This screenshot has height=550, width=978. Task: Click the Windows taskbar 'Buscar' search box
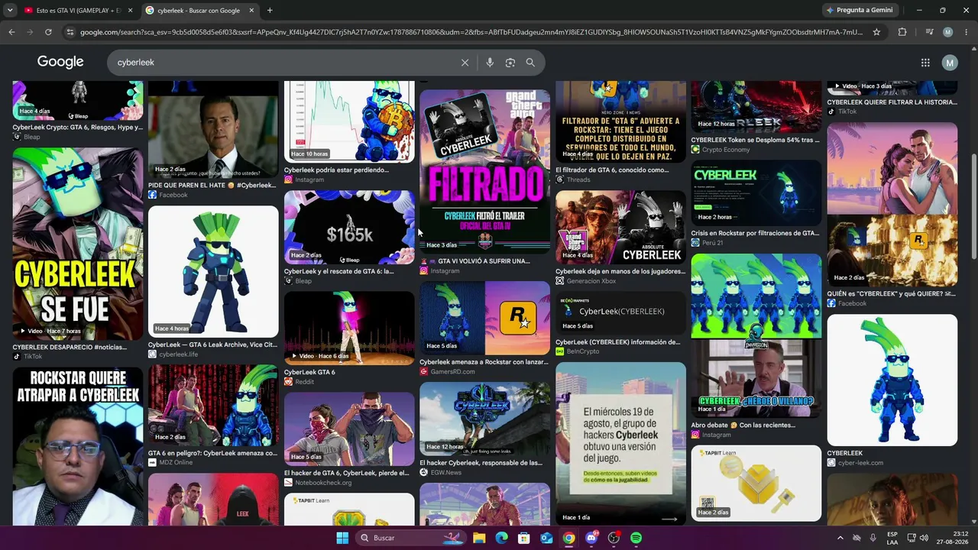coord(410,538)
